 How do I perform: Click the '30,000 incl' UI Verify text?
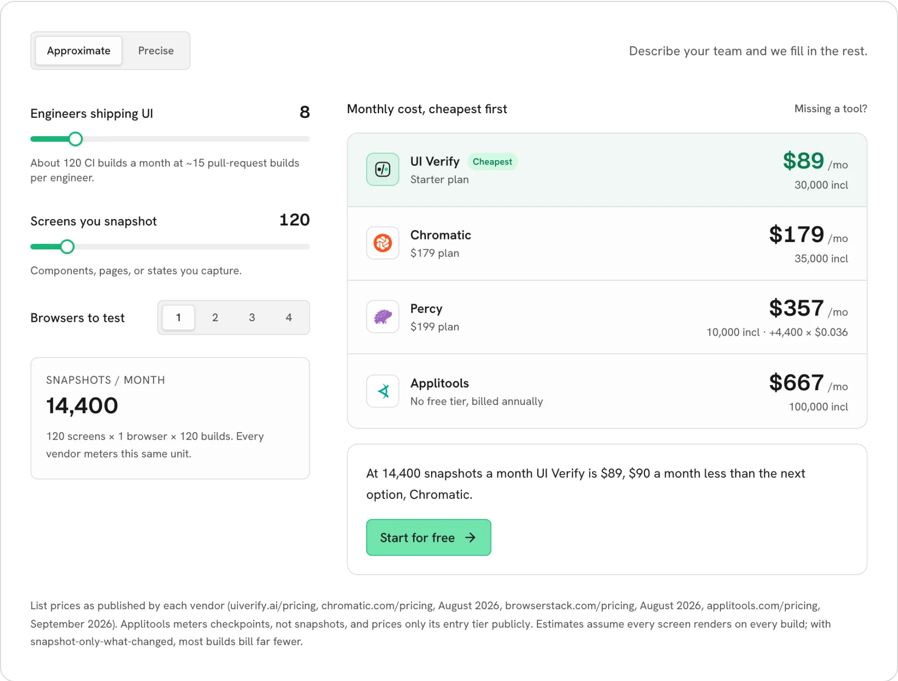click(x=821, y=185)
